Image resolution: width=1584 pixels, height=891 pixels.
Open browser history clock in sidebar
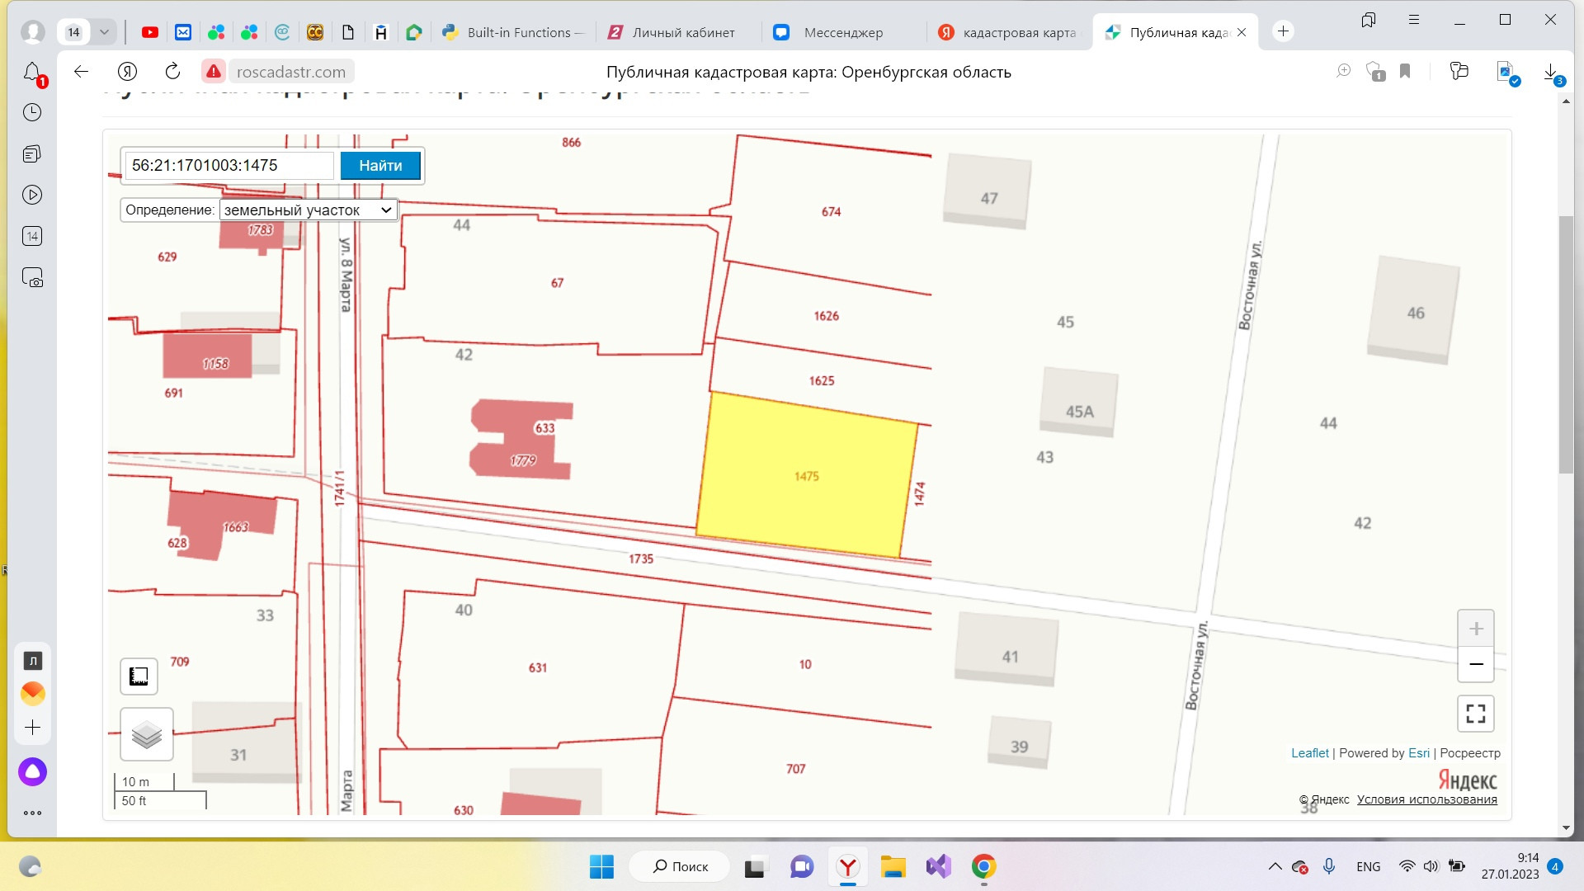click(32, 112)
